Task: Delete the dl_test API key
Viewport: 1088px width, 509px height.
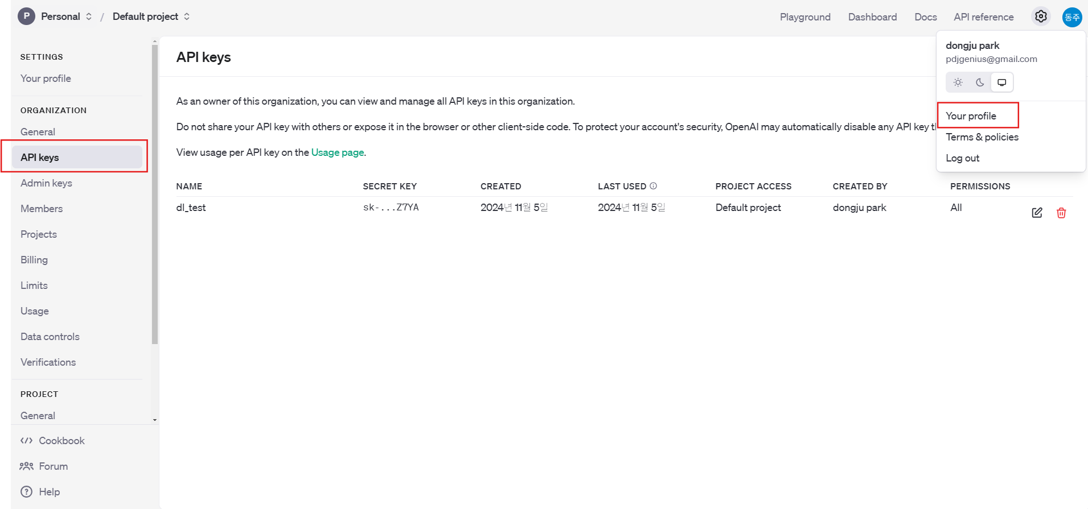Action: pyautogui.click(x=1061, y=213)
